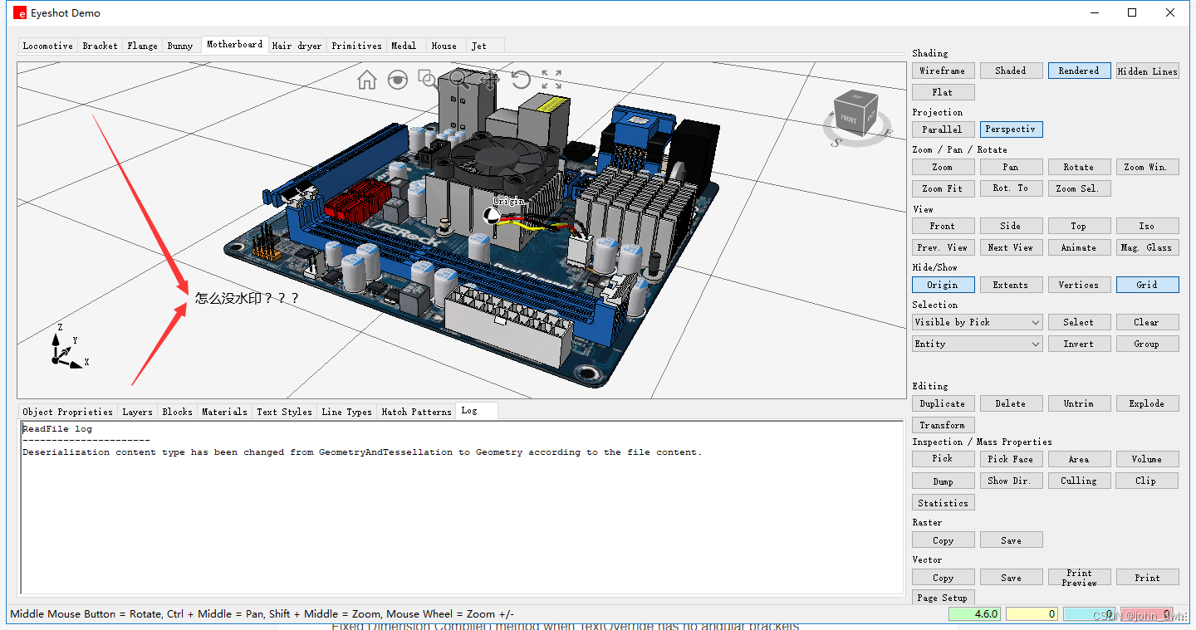Toggle the Rendered shading mode
Image resolution: width=1196 pixels, height=630 pixels.
(x=1079, y=71)
